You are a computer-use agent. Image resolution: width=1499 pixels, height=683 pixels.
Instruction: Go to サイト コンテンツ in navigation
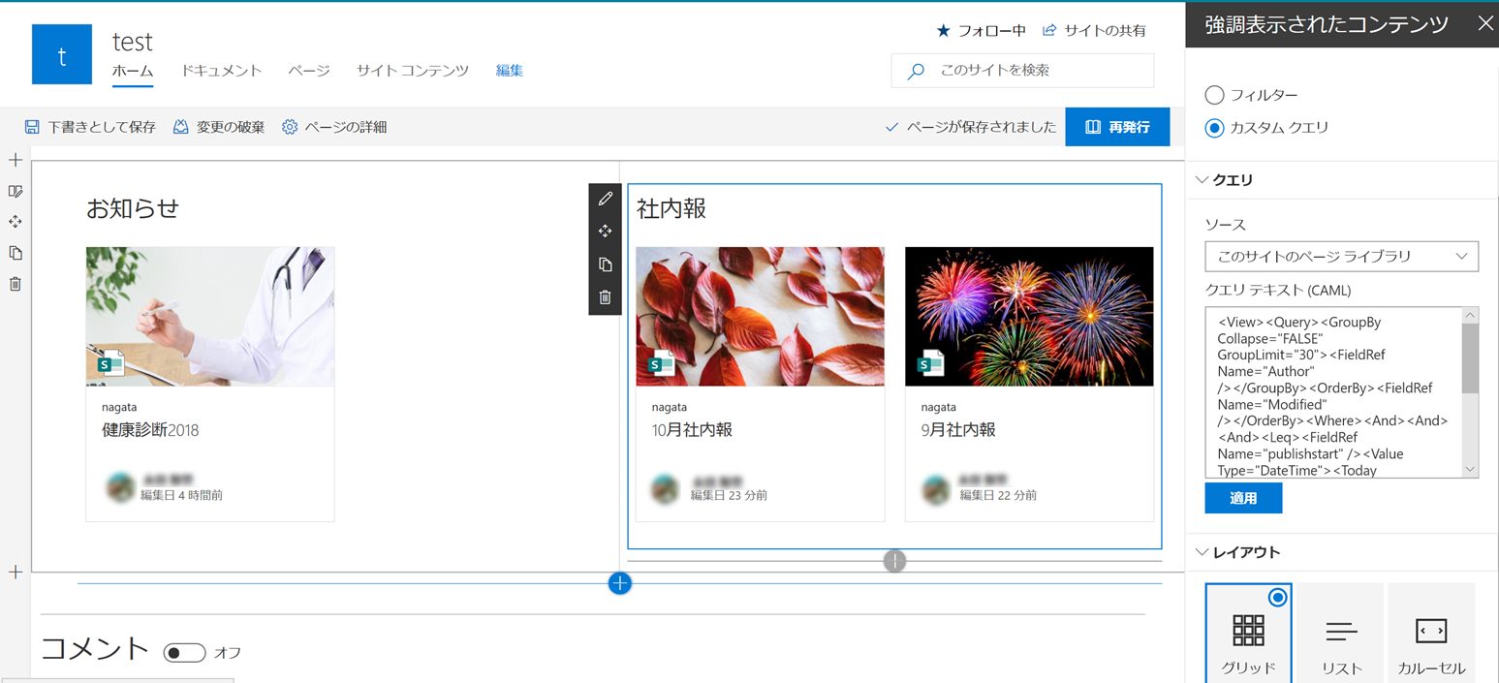tap(412, 71)
